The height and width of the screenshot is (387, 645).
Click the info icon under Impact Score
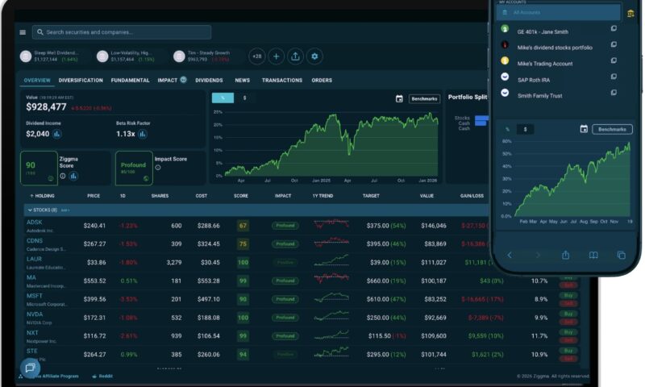tap(158, 168)
